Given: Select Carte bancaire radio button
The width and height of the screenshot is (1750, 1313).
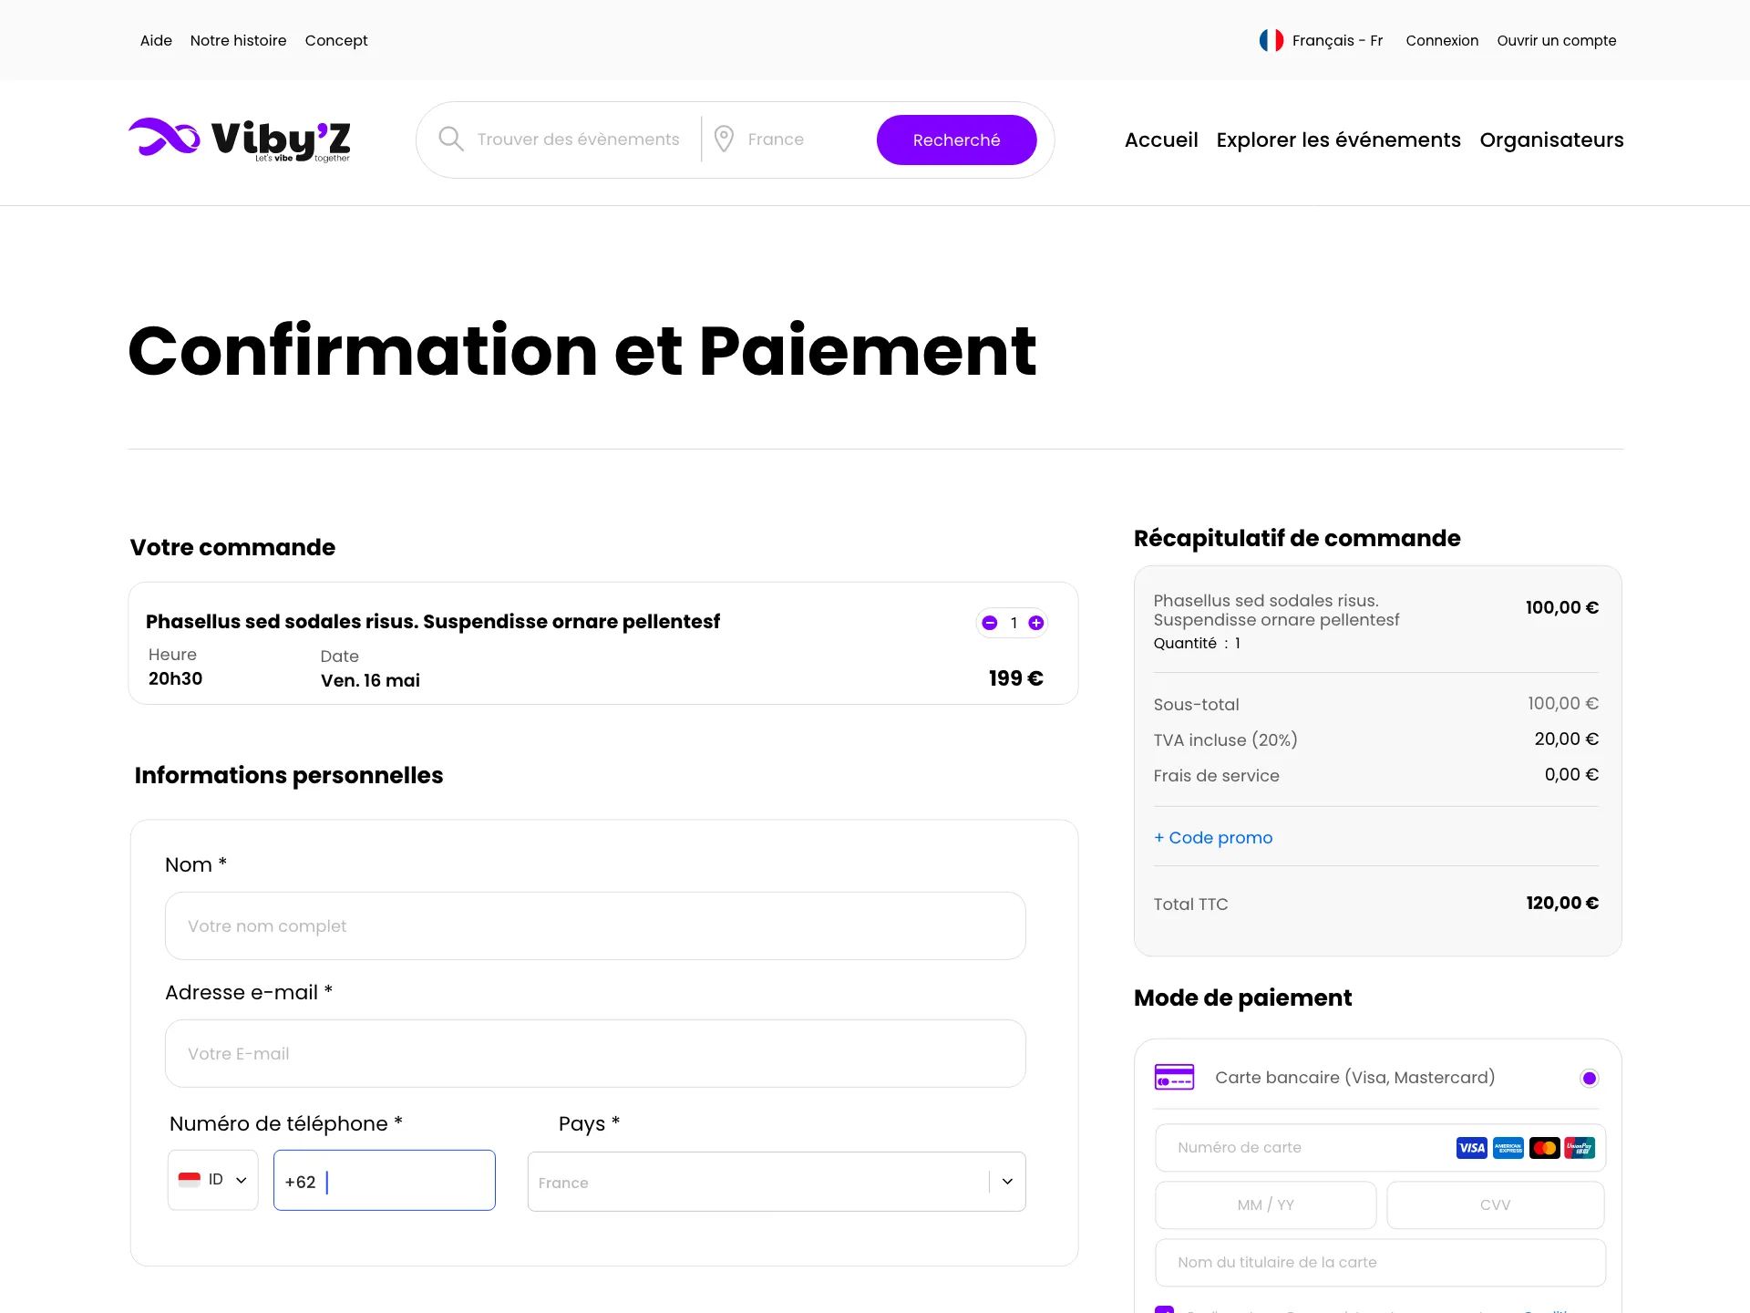Looking at the screenshot, I should click(1590, 1078).
